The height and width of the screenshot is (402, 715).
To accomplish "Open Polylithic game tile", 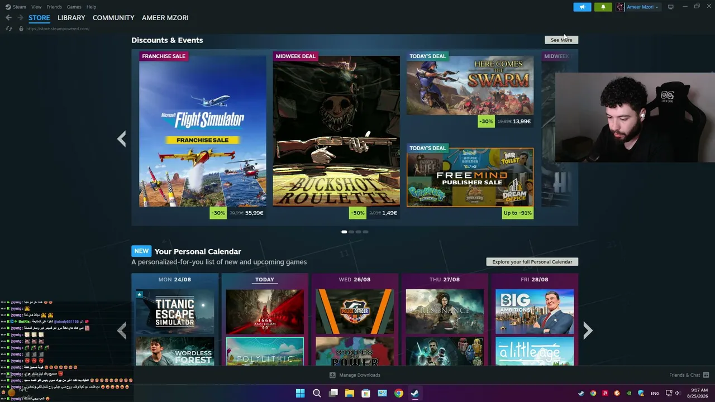I will point(265,352).
